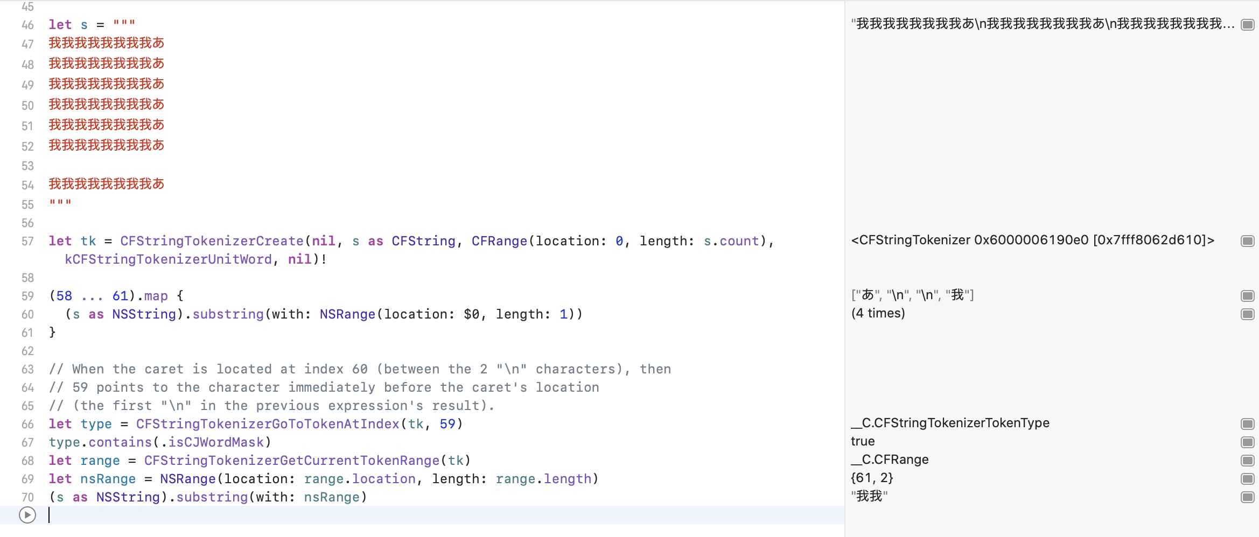
Task: Run the playground with the play button
Action: click(26, 515)
